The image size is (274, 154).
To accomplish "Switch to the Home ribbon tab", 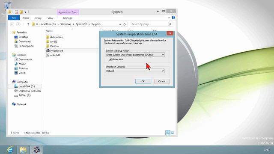I will click(x=26, y=18).
